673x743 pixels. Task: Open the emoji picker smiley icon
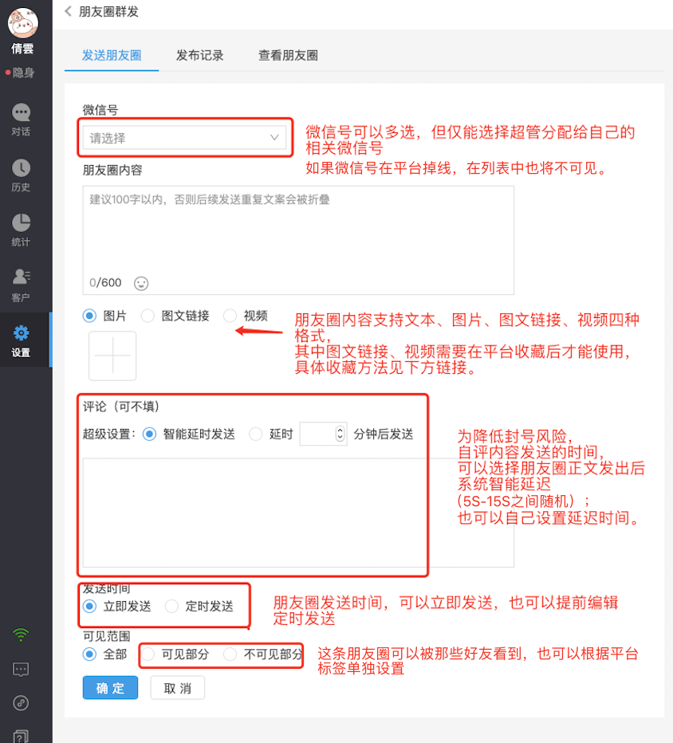(141, 283)
